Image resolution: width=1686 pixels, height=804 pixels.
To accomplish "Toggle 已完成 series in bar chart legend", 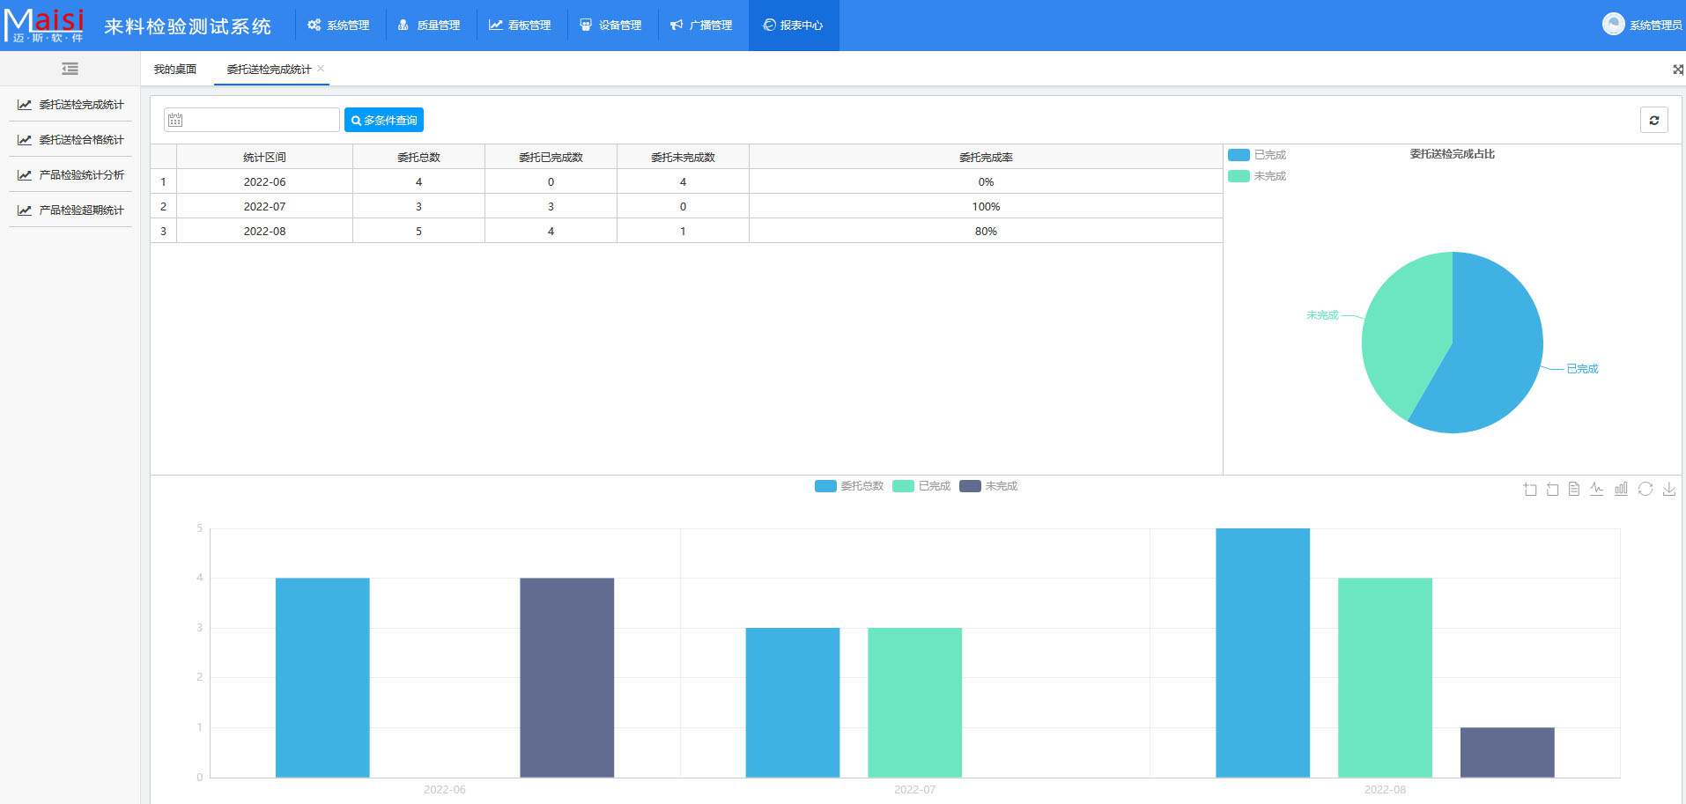I will pyautogui.click(x=921, y=486).
